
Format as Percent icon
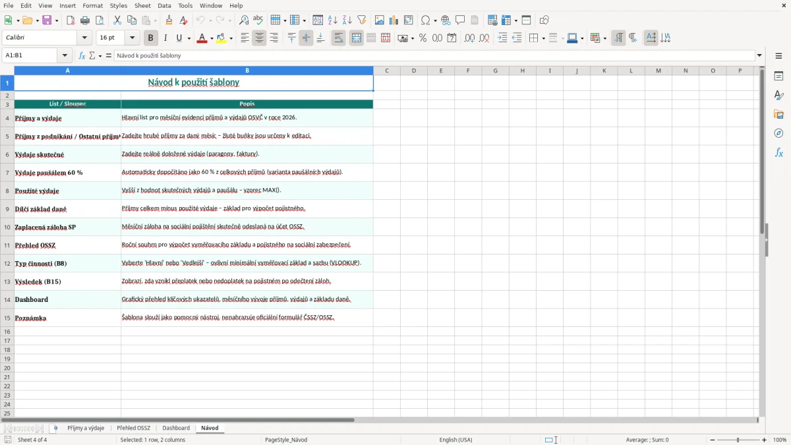(423, 38)
